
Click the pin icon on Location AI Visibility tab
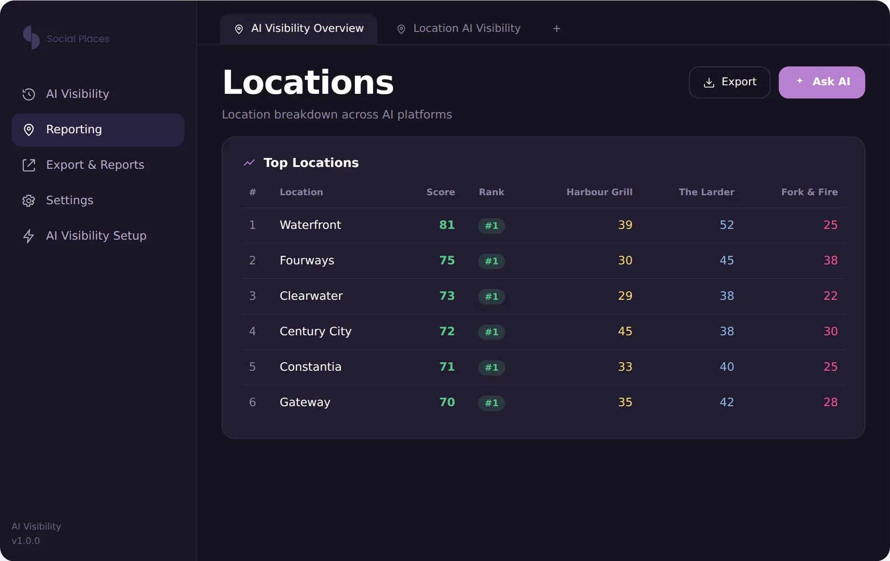coord(401,29)
